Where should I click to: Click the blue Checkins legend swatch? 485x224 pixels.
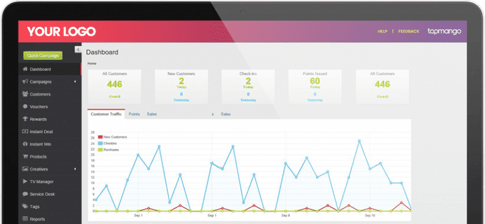100,143
